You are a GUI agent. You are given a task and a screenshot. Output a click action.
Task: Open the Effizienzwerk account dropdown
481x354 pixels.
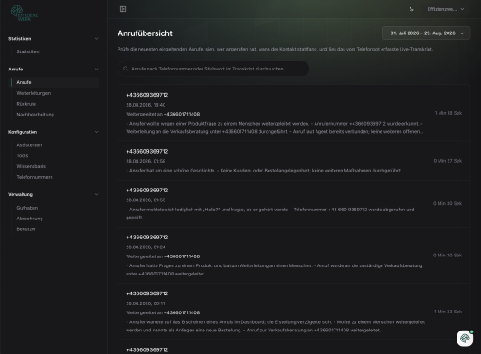(446, 9)
